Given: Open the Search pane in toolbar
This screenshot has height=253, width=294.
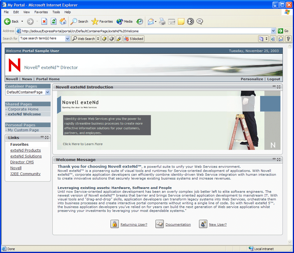Looking at the screenshot, I should (x=79, y=21).
